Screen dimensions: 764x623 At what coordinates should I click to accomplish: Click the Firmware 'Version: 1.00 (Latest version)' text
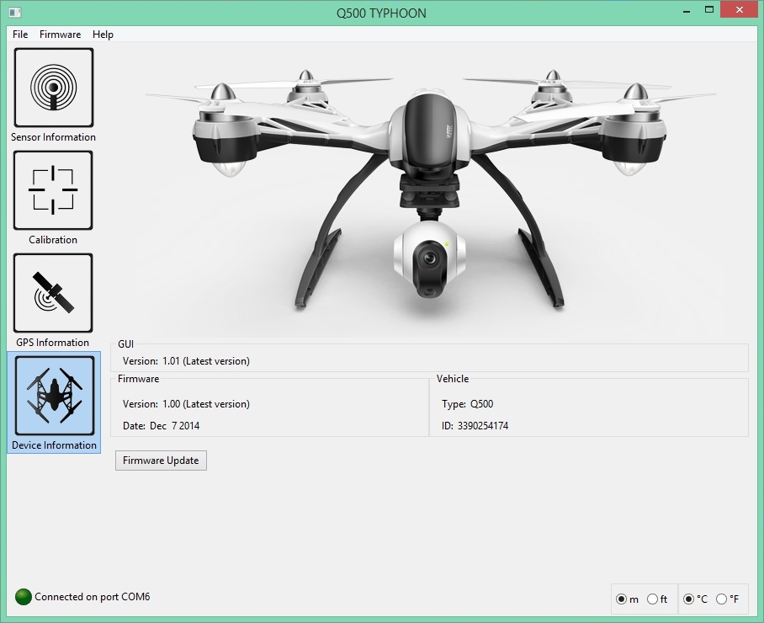[x=186, y=403]
